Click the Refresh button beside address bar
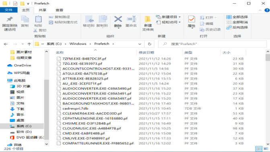 [149, 44]
